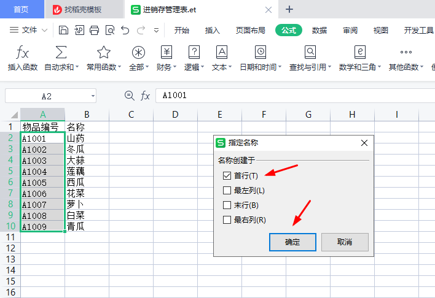The width and height of the screenshot is (435, 298).
Task: Select cell containing 山药
Action: [x=87, y=138]
